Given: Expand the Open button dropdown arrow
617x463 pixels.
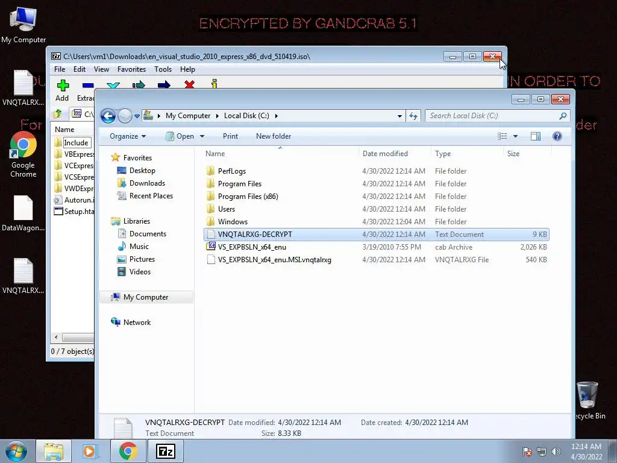Looking at the screenshot, I should pos(202,136).
